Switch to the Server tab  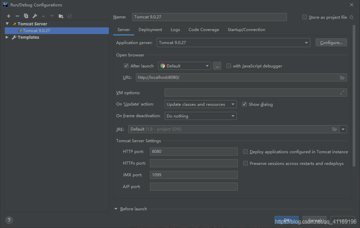click(124, 30)
